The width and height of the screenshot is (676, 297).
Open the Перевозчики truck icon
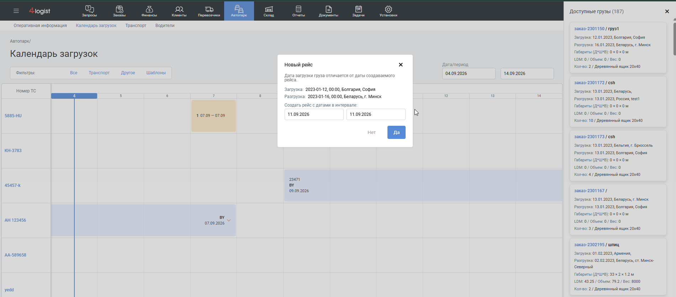(209, 9)
